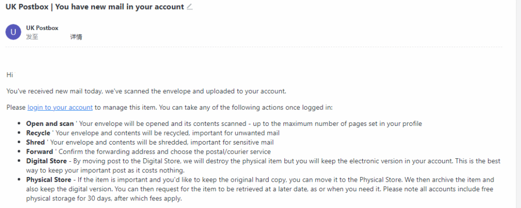Click the purple U sender avatar

(12, 32)
